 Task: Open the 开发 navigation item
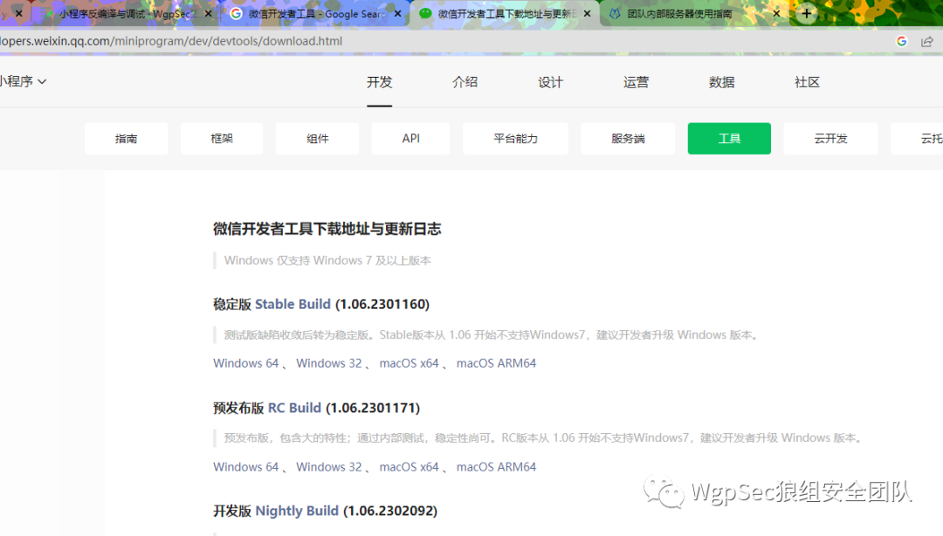[380, 82]
